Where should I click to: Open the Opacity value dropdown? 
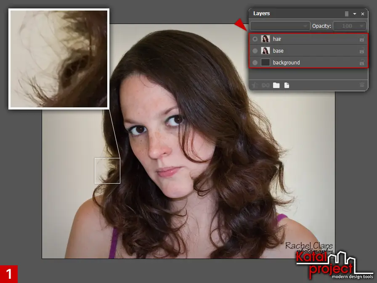[x=350, y=26]
